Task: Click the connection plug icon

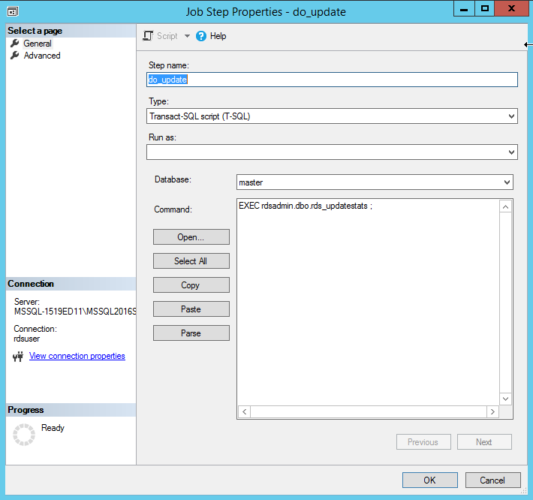Action: pyautogui.click(x=18, y=356)
